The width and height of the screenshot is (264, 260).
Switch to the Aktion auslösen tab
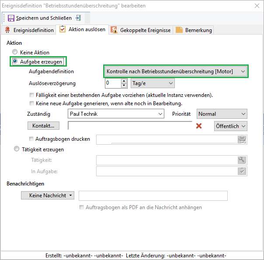pyautogui.click(x=82, y=29)
